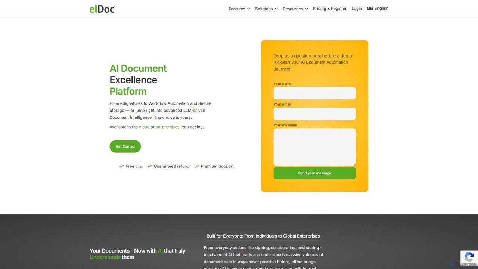478x269 pixels.
Task: Click the Guaranteed refund checkmark icon
Action: 149,166
